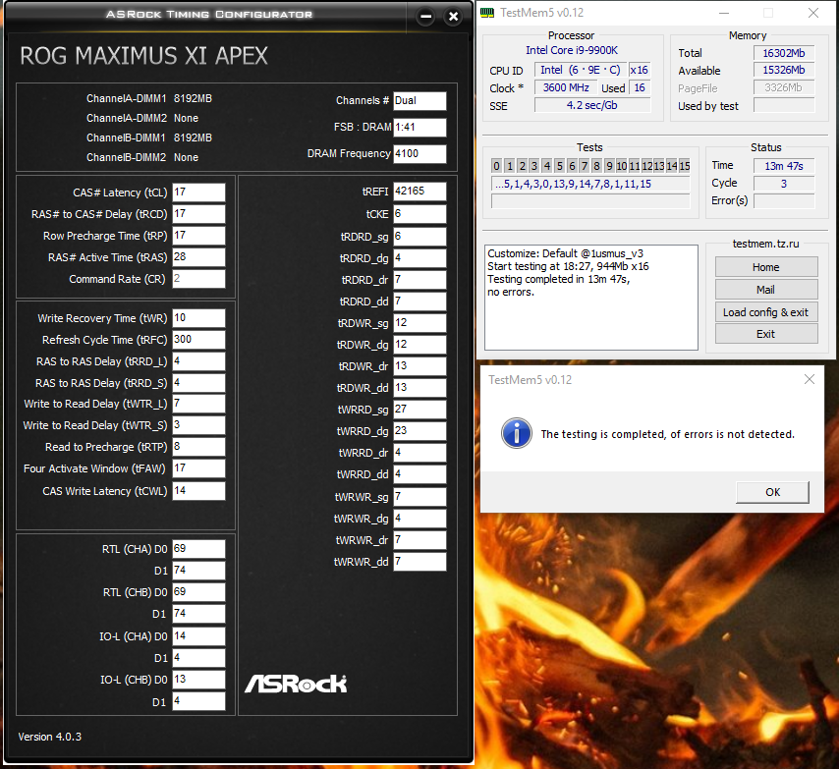Click the TestMem5 log text box

point(591,298)
